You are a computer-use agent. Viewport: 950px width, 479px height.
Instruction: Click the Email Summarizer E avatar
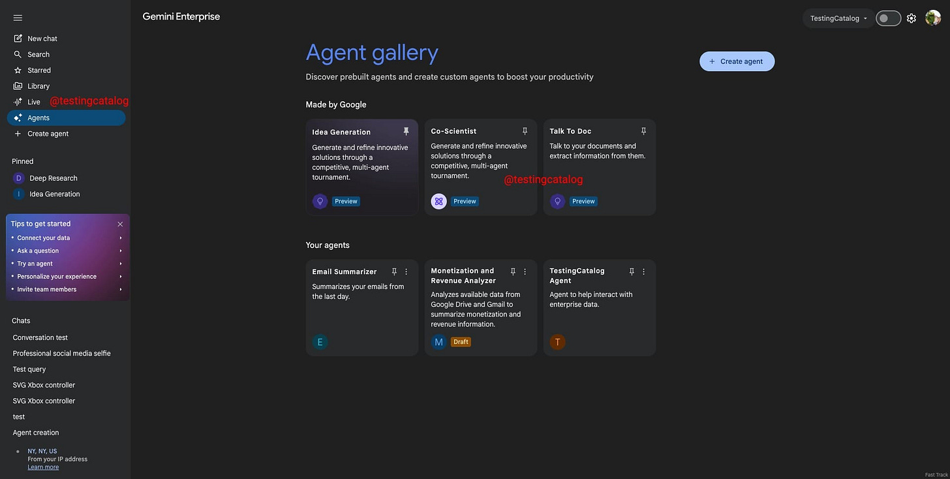click(x=320, y=341)
